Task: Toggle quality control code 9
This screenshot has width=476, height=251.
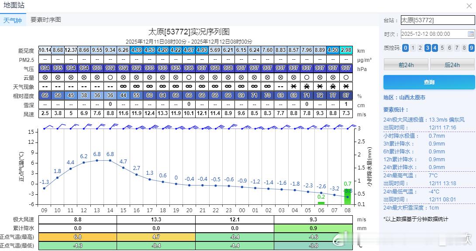Action: [472, 48]
